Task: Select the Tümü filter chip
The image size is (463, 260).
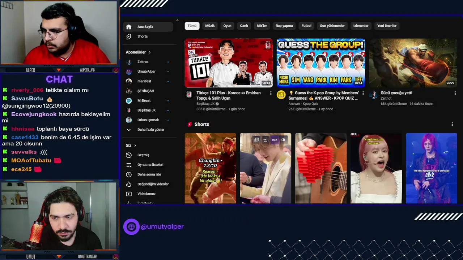Action: pos(192,26)
